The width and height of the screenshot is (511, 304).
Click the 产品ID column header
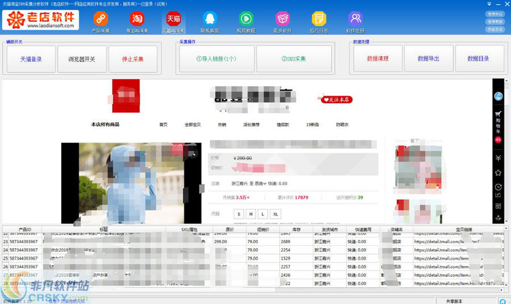tap(25, 230)
